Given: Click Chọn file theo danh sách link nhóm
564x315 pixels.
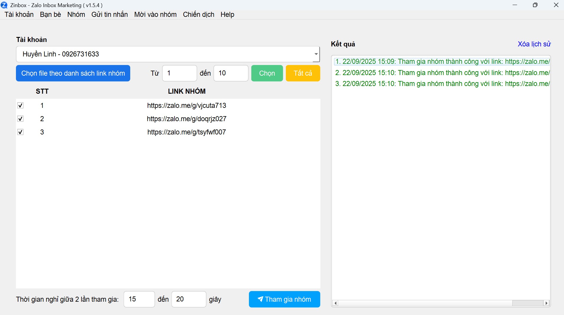Looking at the screenshot, I should pos(73,73).
